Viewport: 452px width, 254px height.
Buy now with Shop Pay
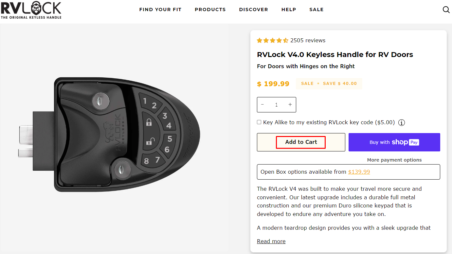pos(394,142)
